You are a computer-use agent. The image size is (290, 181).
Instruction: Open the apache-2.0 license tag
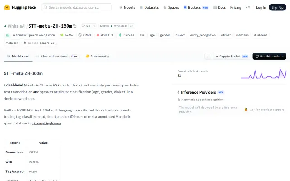coord(39,43)
